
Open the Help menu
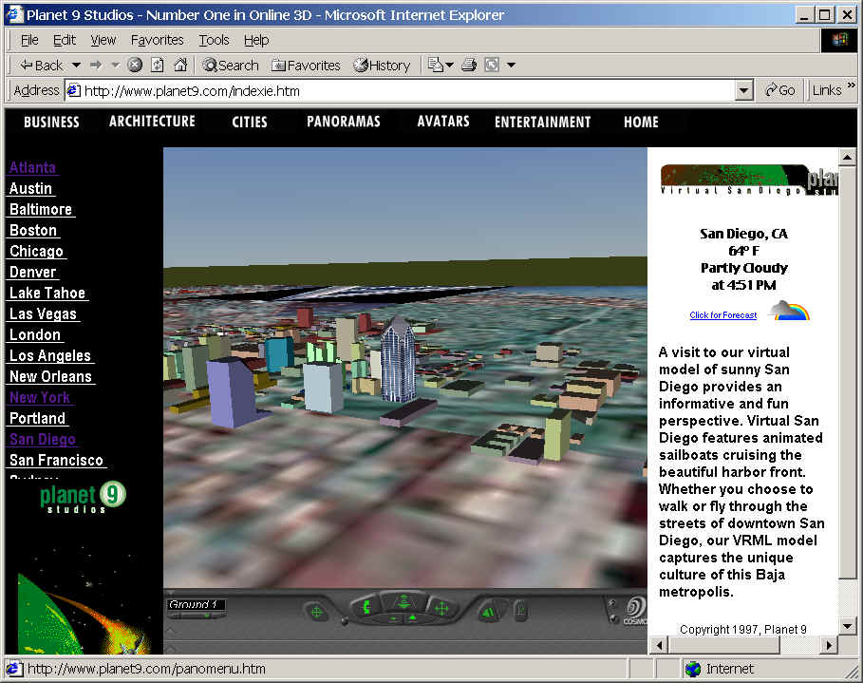(256, 40)
